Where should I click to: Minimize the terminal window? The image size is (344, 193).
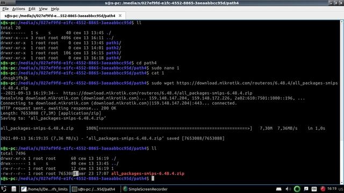point(331,3)
